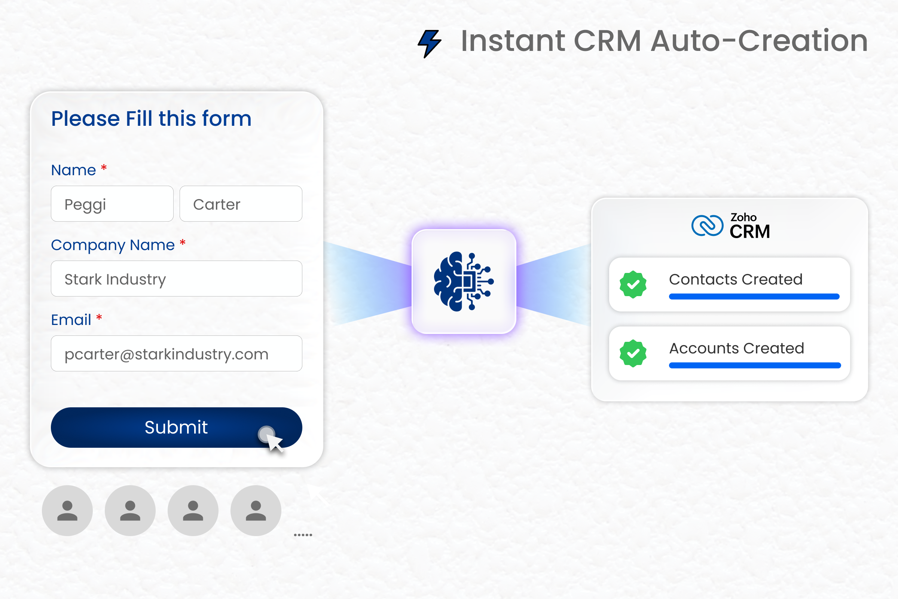Click the second user avatar icon

coord(130,511)
